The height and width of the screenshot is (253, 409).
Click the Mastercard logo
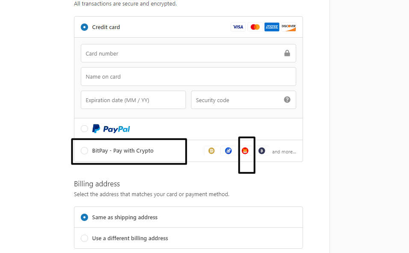(255, 27)
